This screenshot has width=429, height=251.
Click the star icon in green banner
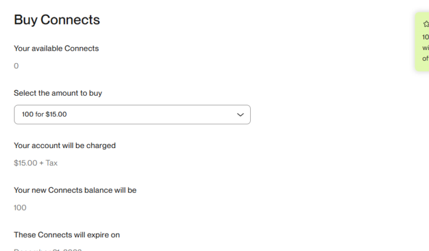(x=426, y=24)
